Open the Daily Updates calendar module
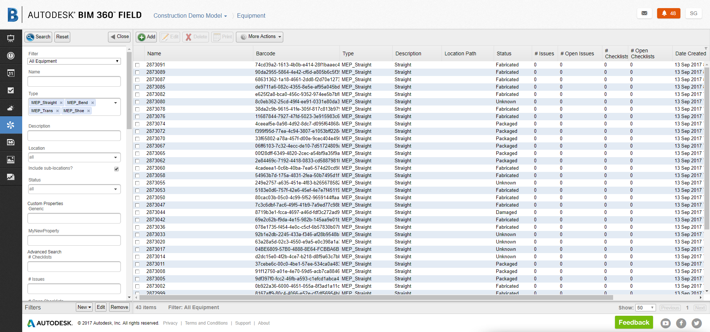The width and height of the screenshot is (710, 332). click(11, 73)
